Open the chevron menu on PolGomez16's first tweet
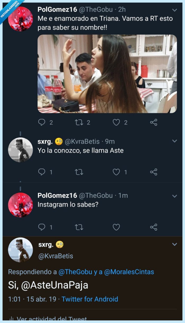 tap(174, 10)
